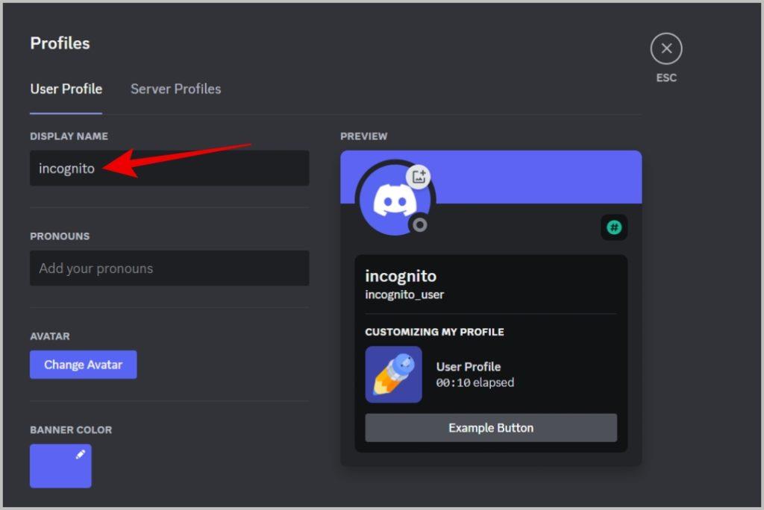
Task: Click the Banner Color label
Action: pos(71,430)
